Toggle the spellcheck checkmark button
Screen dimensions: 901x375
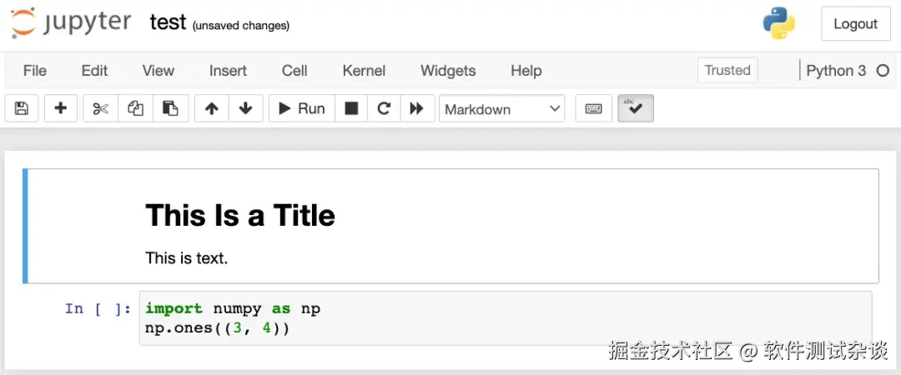point(636,108)
